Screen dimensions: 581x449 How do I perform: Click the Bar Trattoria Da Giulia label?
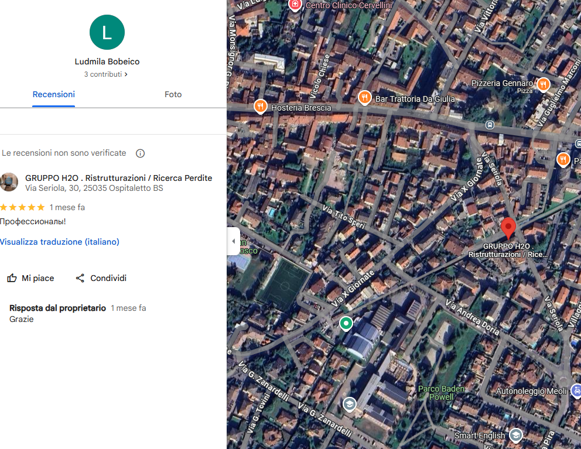tap(415, 99)
